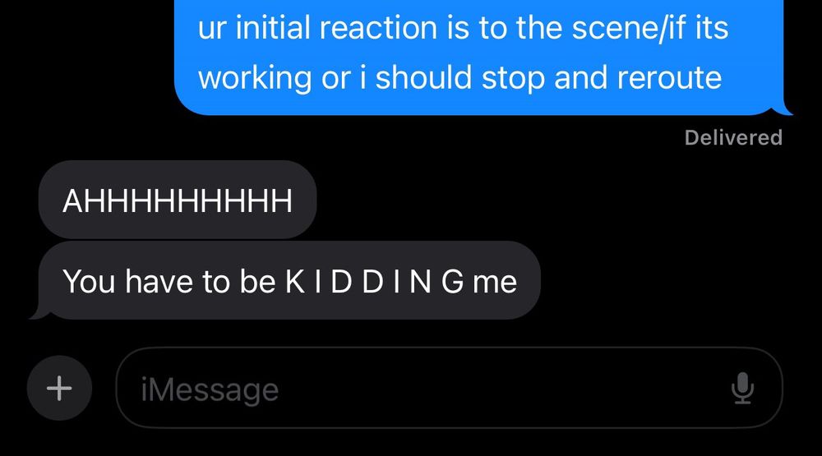This screenshot has width=822, height=456.
Task: Click the word 'working' in the sent message
Action: click(x=255, y=79)
